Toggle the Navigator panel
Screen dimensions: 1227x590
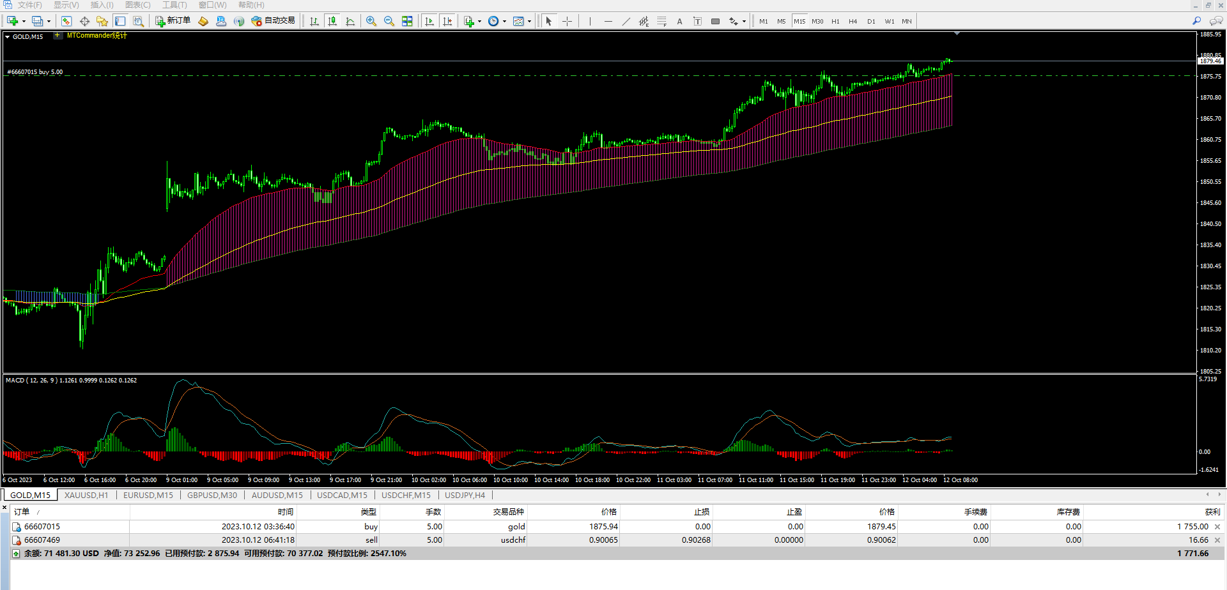[102, 21]
